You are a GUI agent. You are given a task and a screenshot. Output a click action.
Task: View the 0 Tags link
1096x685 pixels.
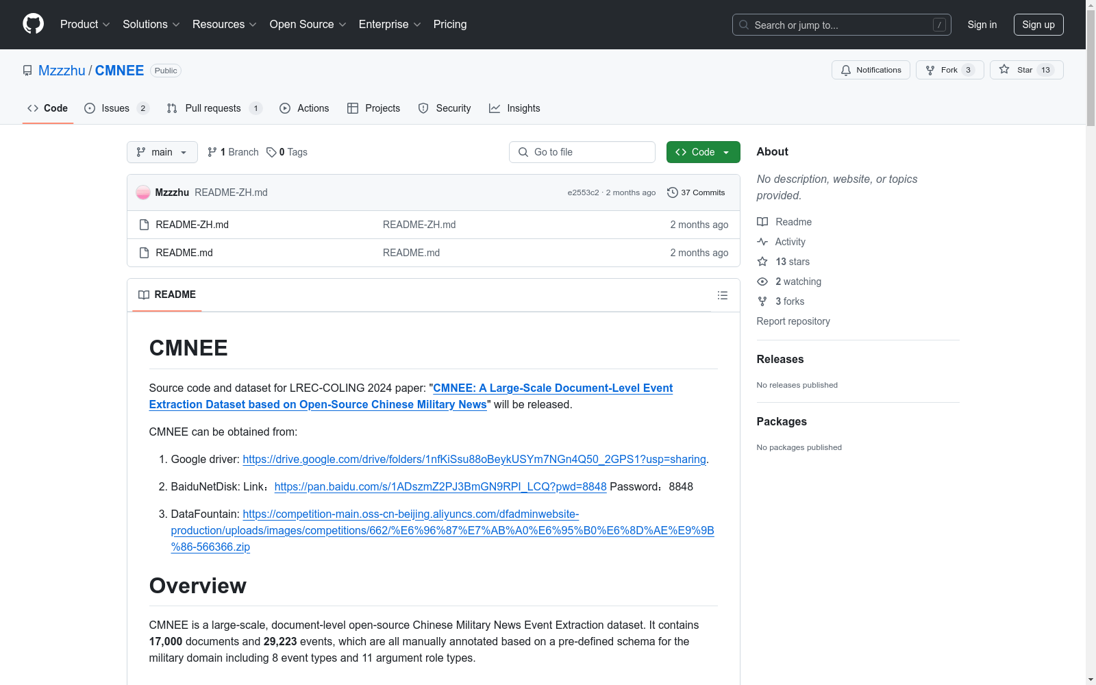pyautogui.click(x=287, y=152)
